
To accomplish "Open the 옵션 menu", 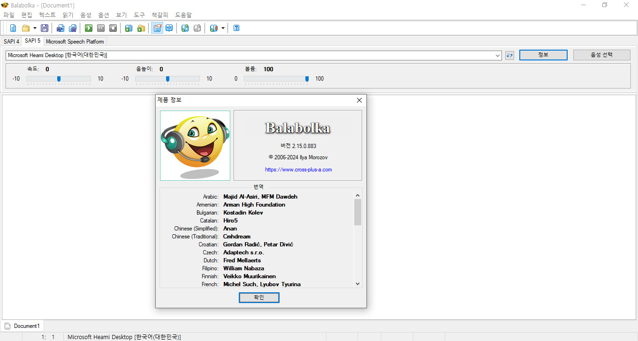I will [x=104, y=15].
